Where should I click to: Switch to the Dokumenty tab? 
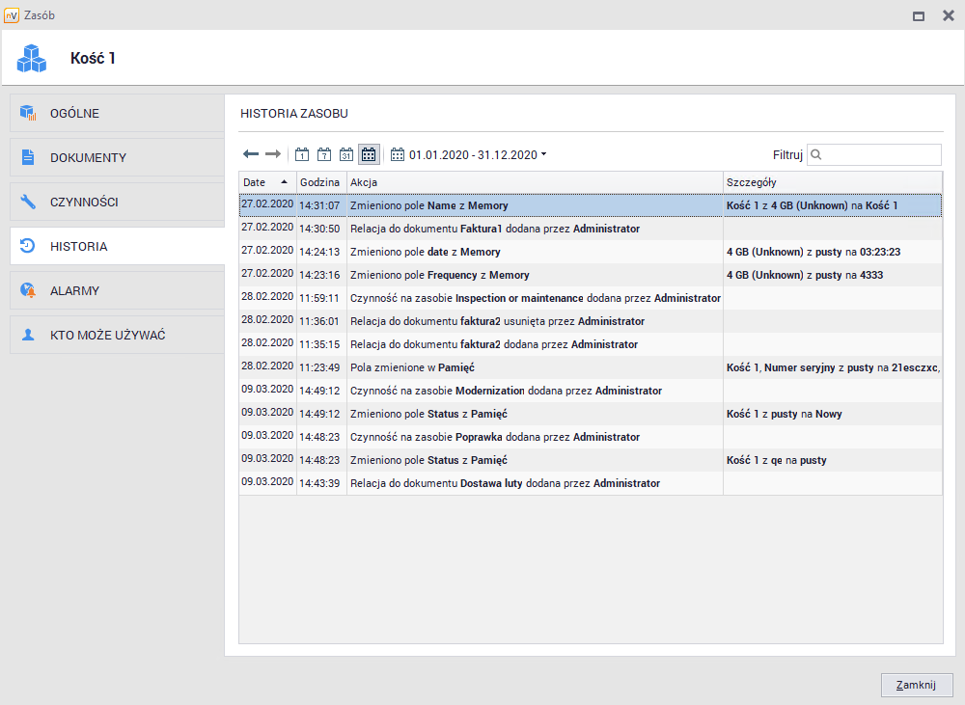tap(117, 158)
